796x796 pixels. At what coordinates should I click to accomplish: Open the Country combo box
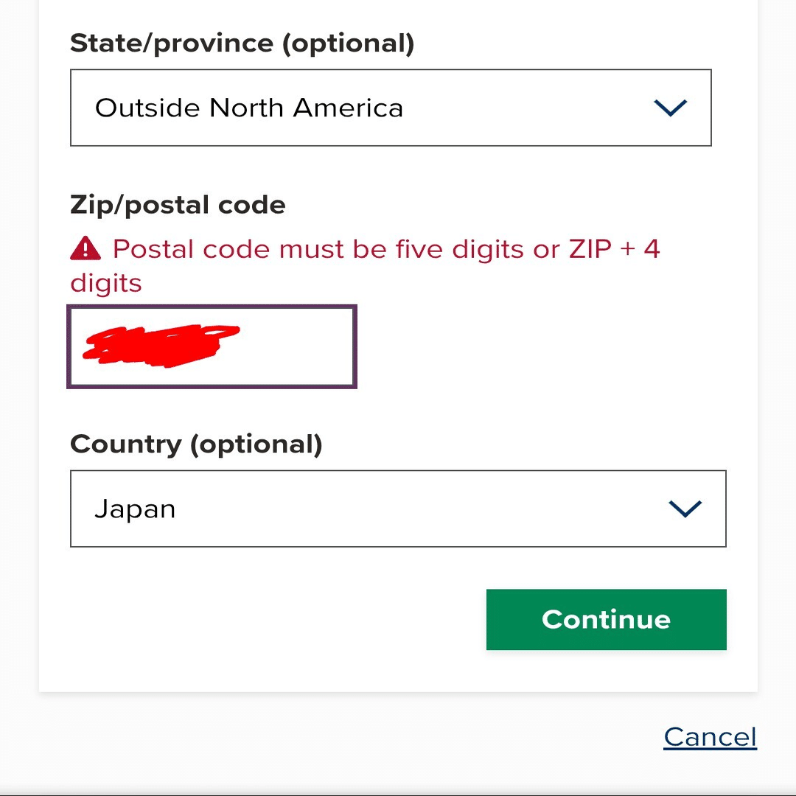click(x=398, y=509)
